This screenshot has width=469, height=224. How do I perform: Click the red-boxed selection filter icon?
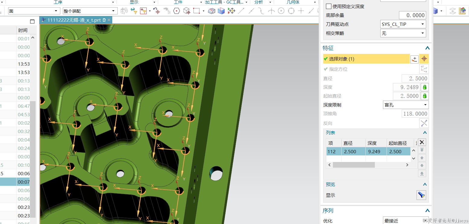[x=143, y=11]
